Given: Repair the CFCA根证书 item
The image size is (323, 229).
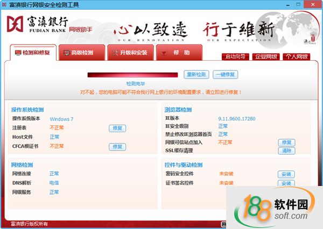Looking at the screenshot, I should [117, 147].
